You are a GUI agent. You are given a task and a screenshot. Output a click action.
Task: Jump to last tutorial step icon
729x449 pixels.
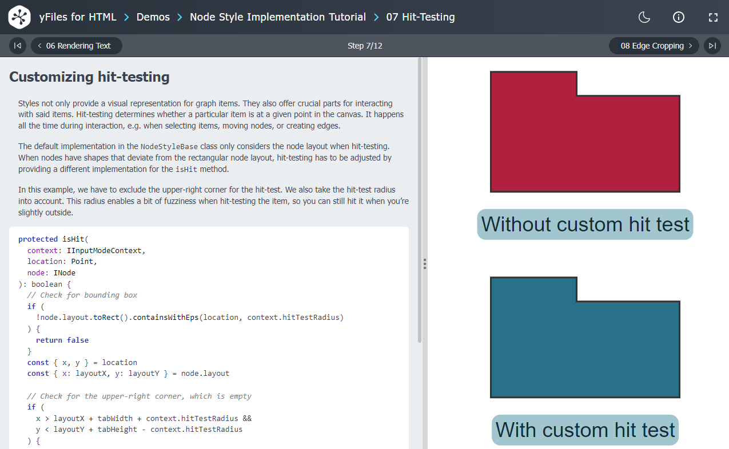712,46
